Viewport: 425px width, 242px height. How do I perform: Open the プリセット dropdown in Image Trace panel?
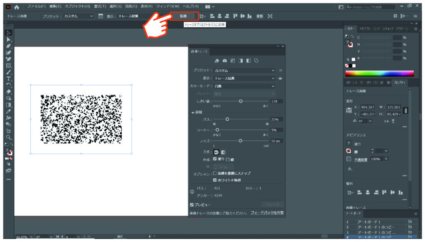244,71
